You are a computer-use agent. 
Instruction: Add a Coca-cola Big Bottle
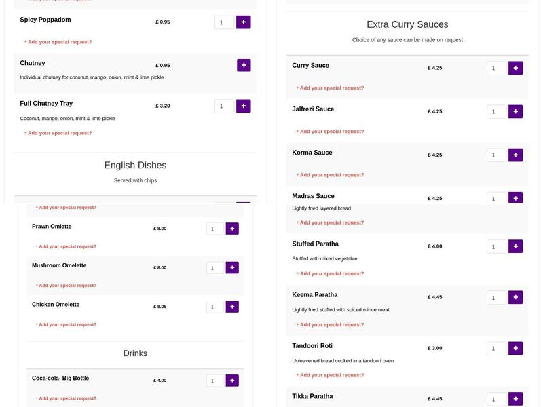(x=231, y=381)
